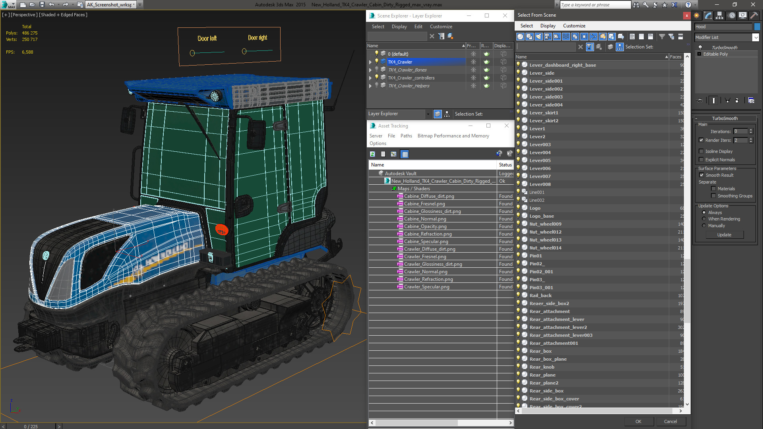The image size is (763, 429).
Task: Enable Separate by Smoothing Groups checkbox
Action: (x=713, y=196)
